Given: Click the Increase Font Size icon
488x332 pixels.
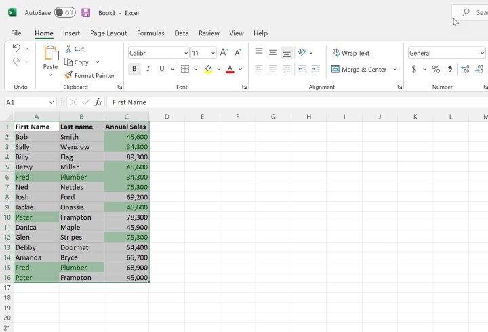Looking at the screenshot, I should (x=224, y=53).
